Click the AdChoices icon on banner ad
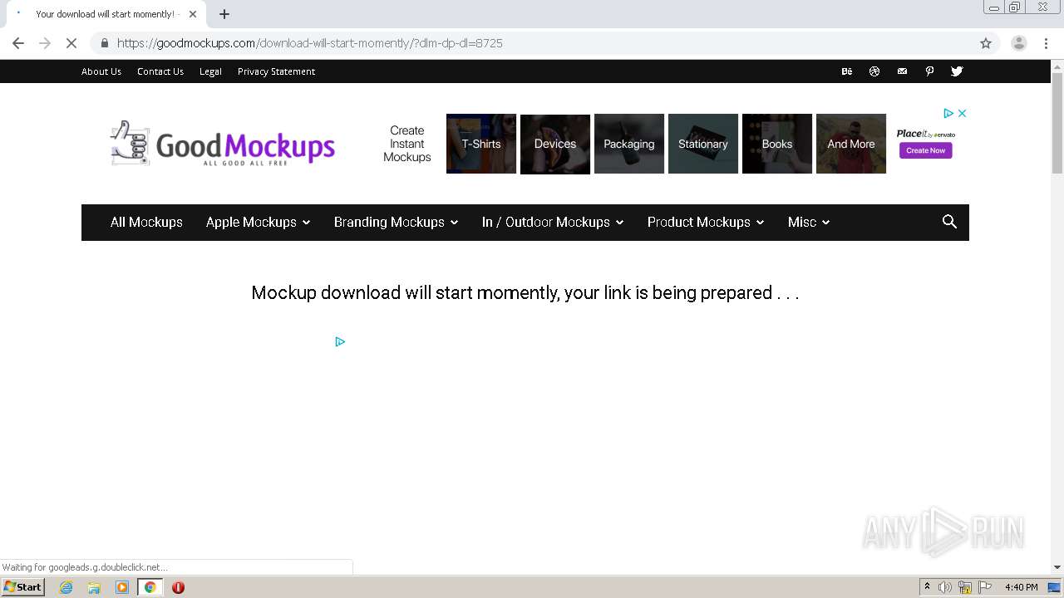 [948, 113]
